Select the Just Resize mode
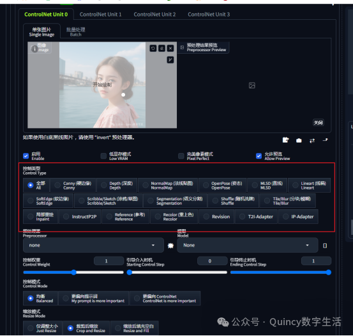The height and width of the screenshot is (336, 353). coord(43,328)
